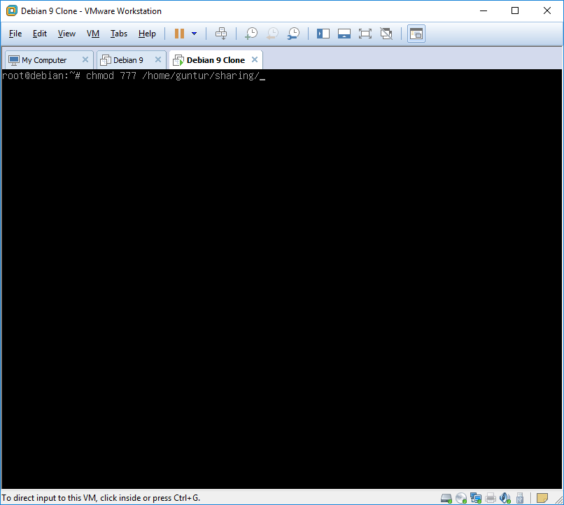Open the message log note icon
The width and height of the screenshot is (564, 505).
(542, 498)
